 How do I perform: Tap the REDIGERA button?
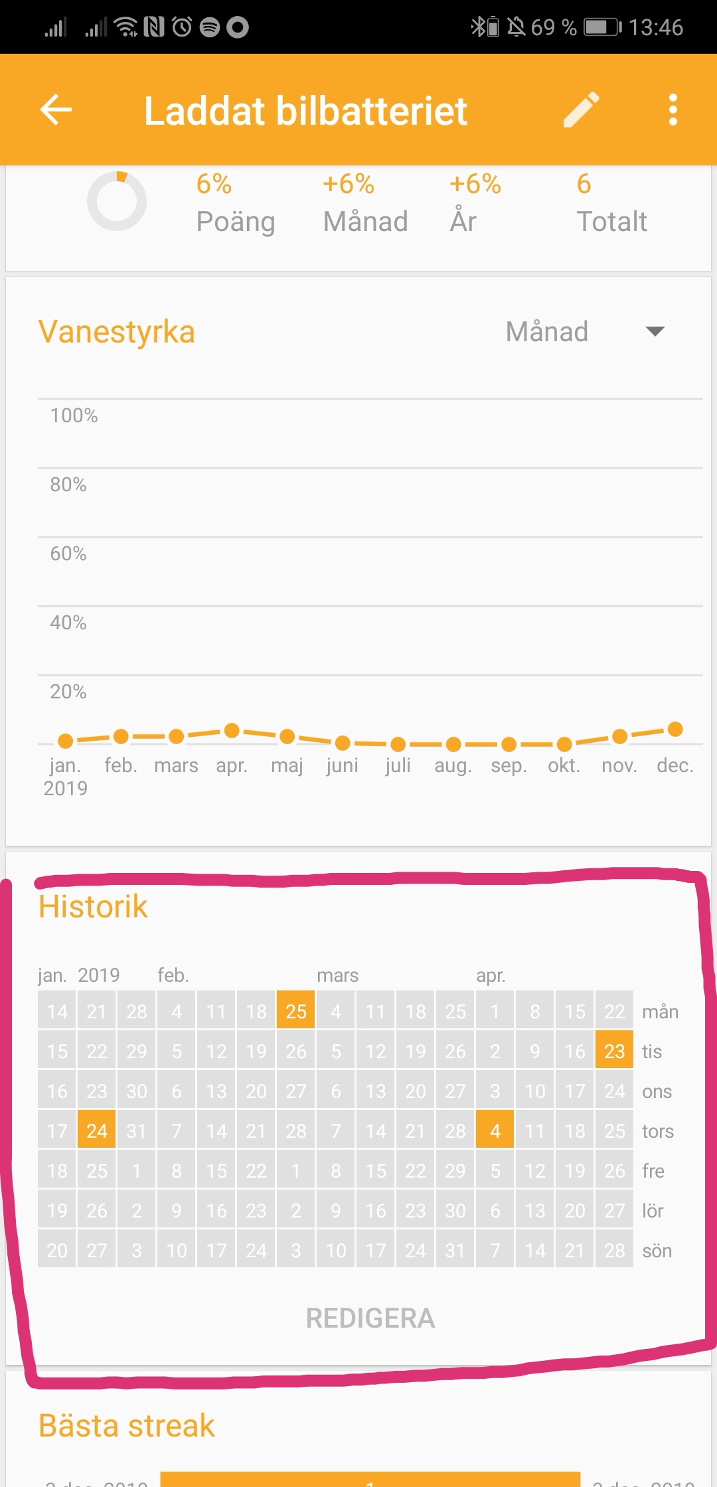370,1318
